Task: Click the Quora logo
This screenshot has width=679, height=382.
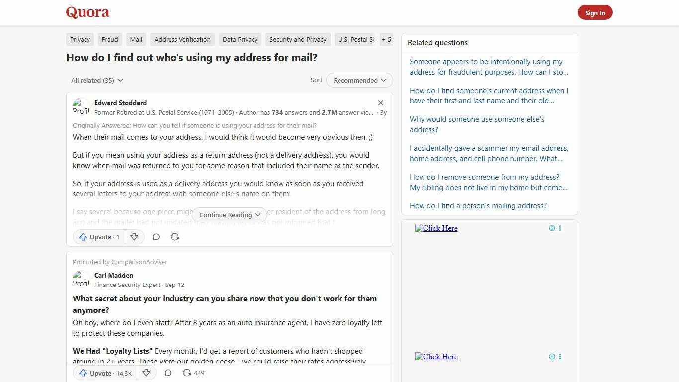Action: [87, 12]
